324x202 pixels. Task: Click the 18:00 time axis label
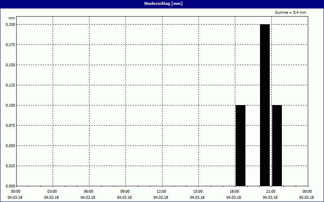234,191
